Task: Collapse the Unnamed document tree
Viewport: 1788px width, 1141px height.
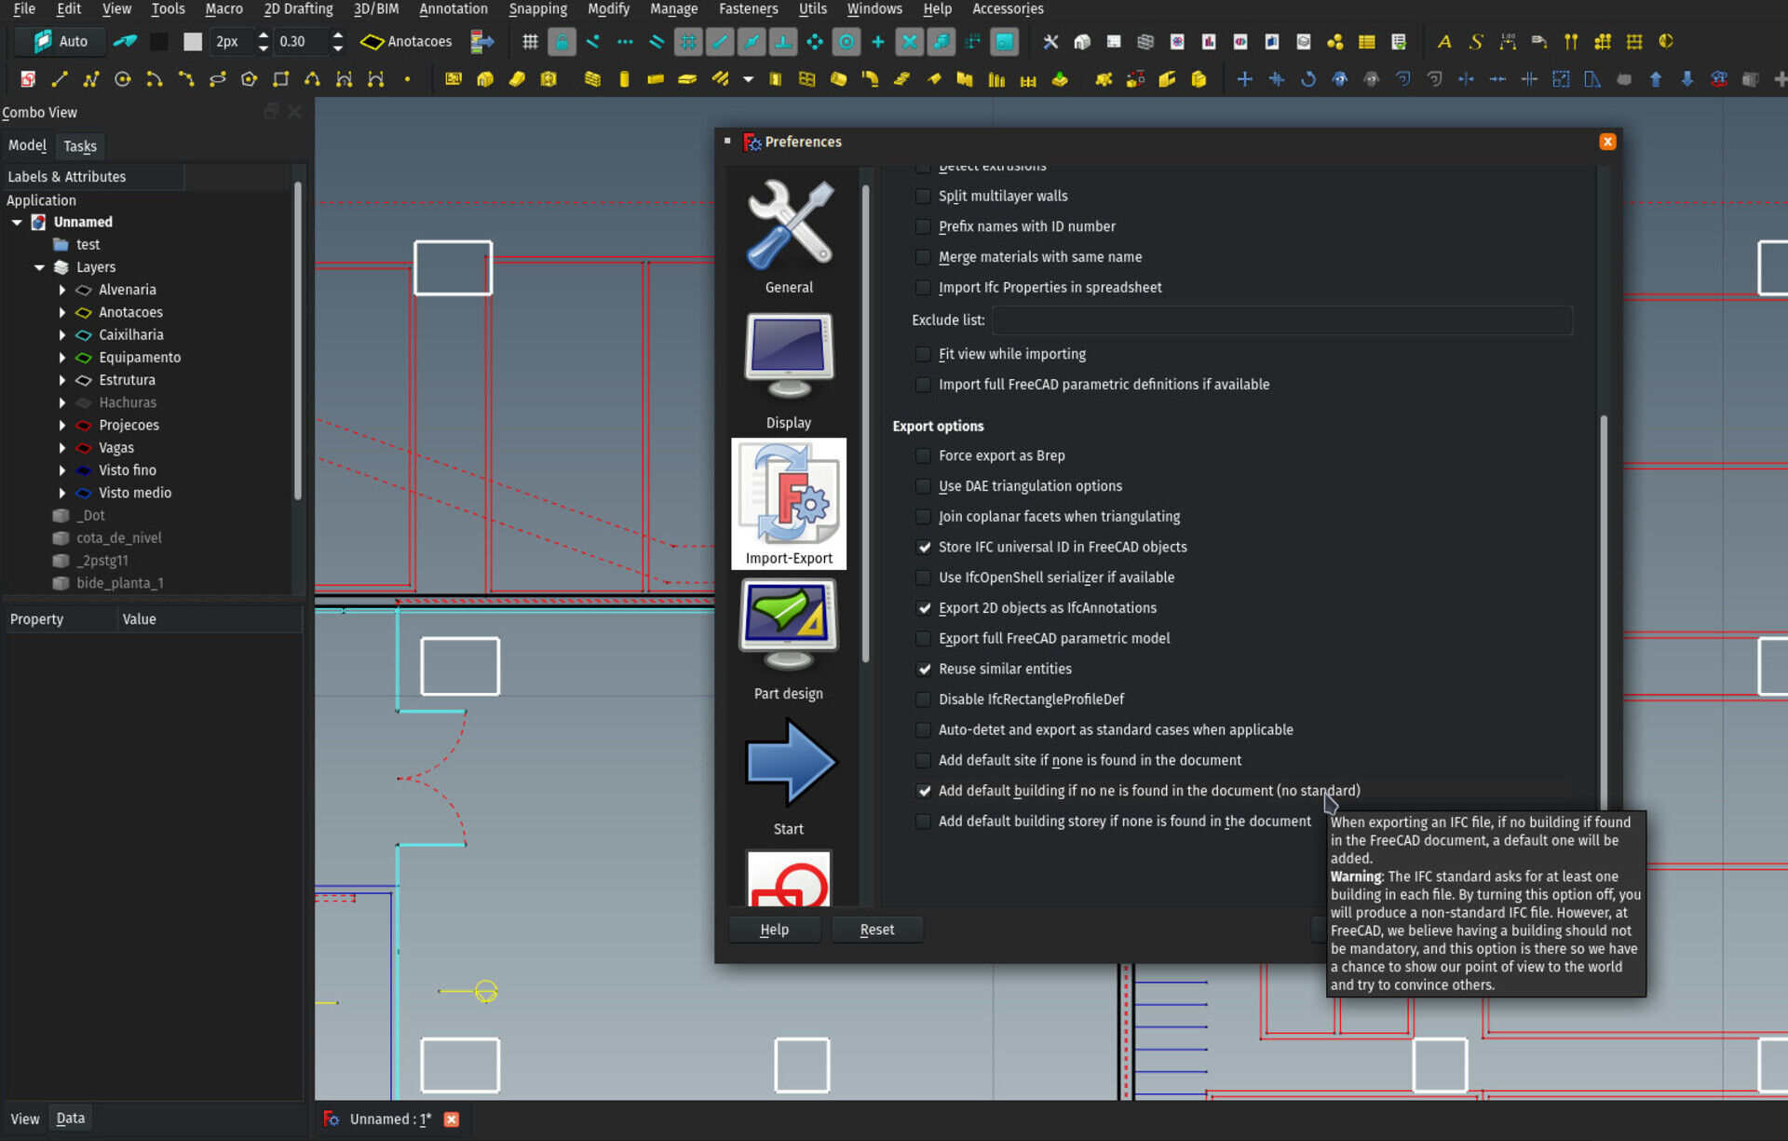Action: (17, 223)
